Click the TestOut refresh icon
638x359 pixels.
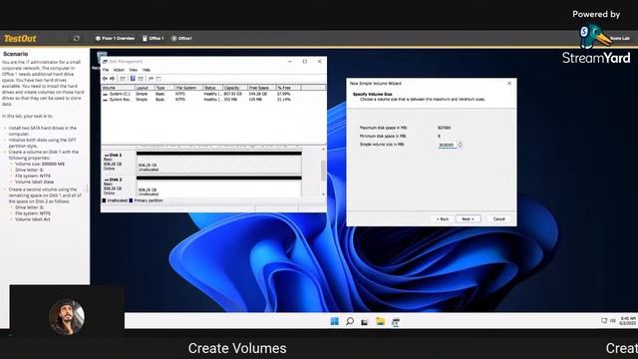click(x=76, y=38)
